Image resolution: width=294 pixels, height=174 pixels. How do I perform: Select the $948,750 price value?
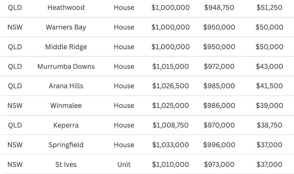point(219,7)
